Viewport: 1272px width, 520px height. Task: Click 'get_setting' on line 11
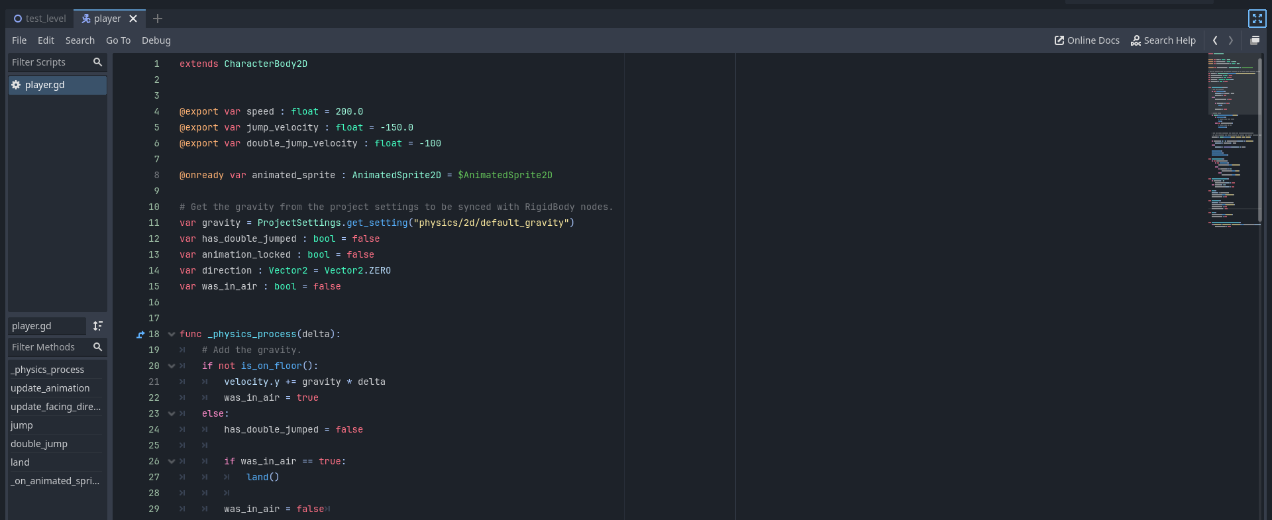coord(377,223)
